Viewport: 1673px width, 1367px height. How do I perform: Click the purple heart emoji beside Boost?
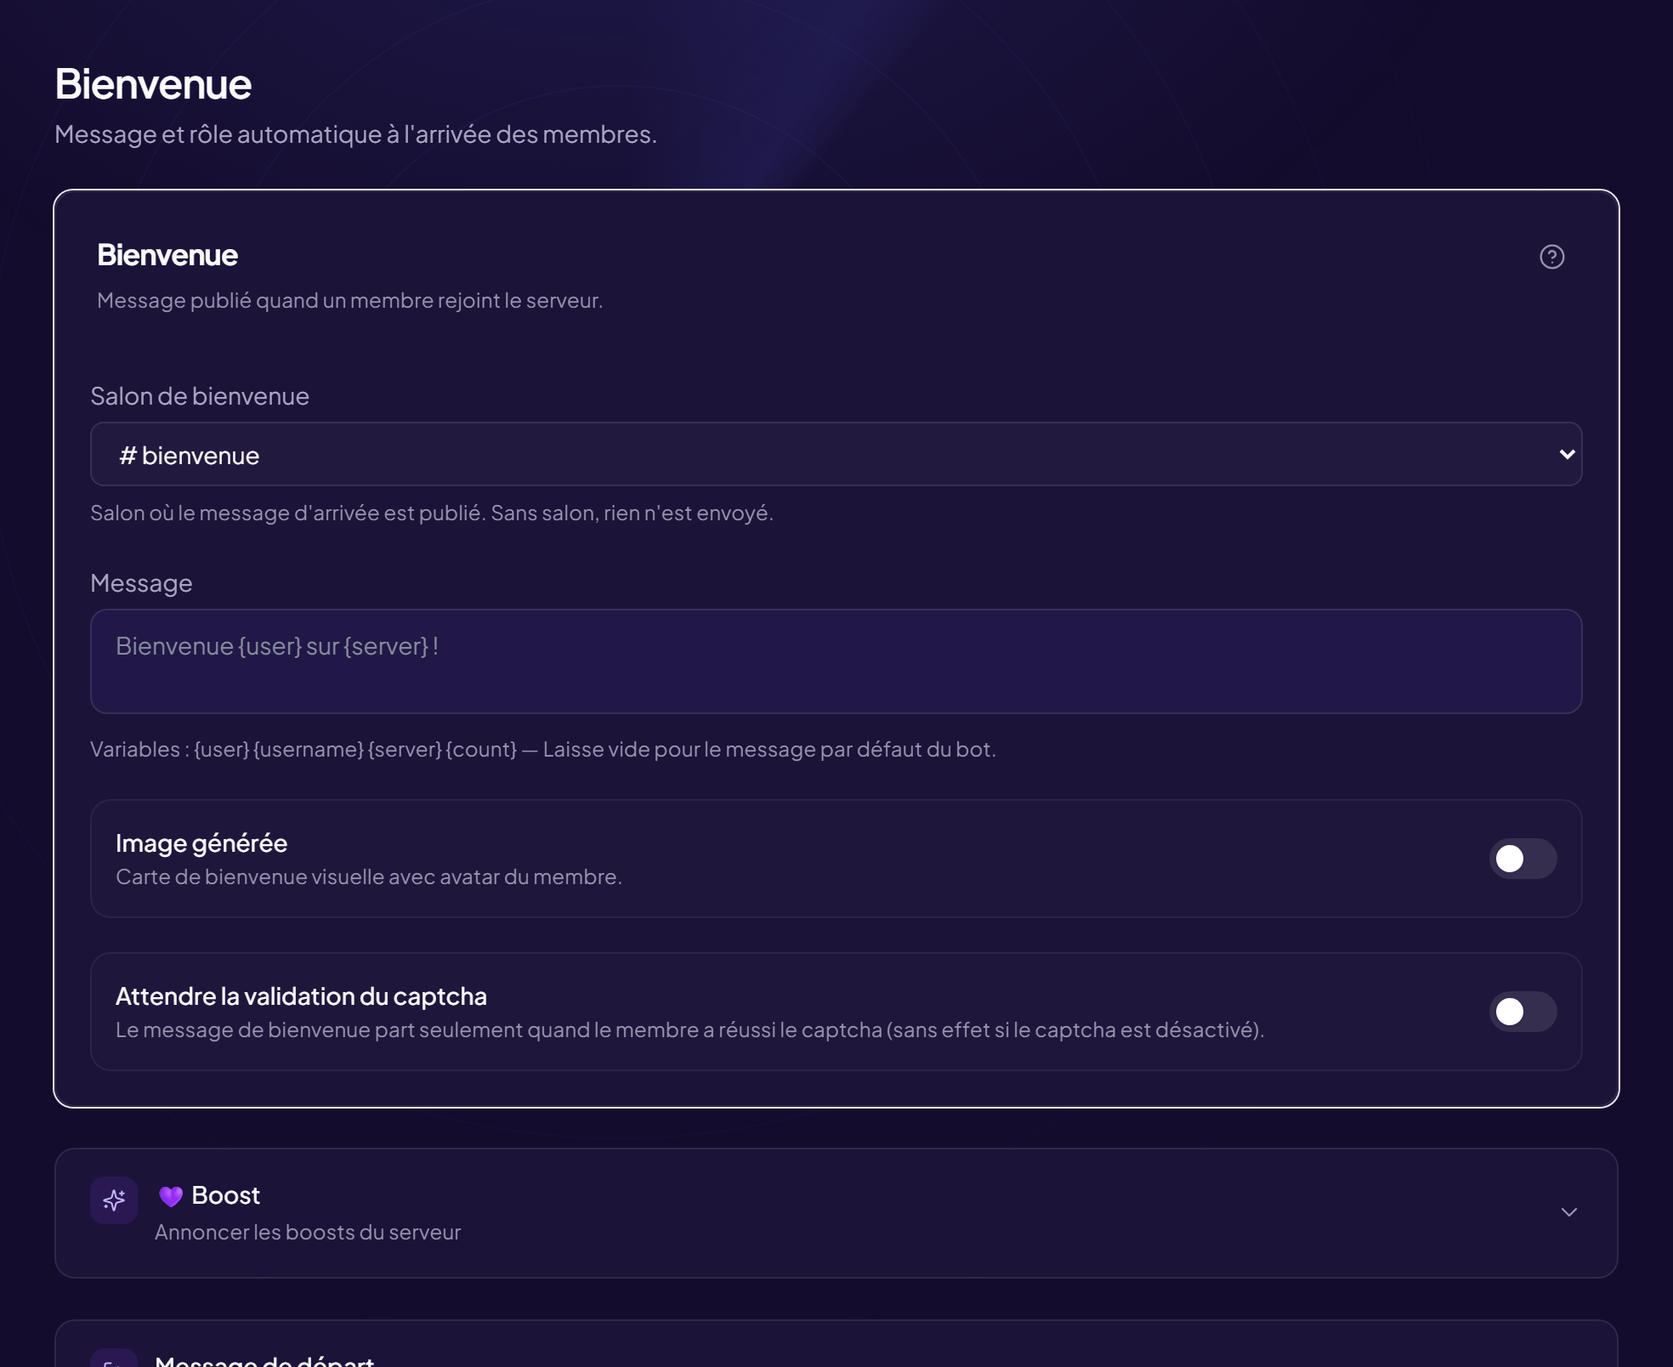coord(171,1196)
